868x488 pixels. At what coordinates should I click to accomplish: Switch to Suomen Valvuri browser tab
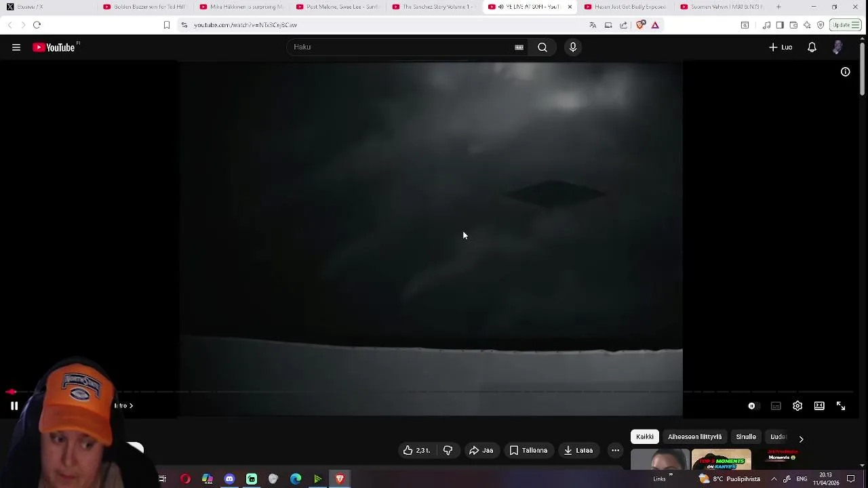point(722,7)
